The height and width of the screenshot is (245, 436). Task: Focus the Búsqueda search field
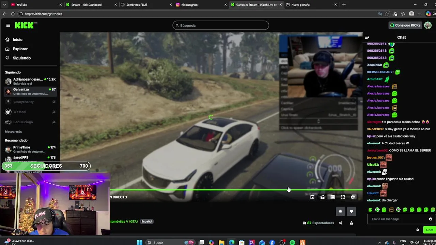point(221,26)
